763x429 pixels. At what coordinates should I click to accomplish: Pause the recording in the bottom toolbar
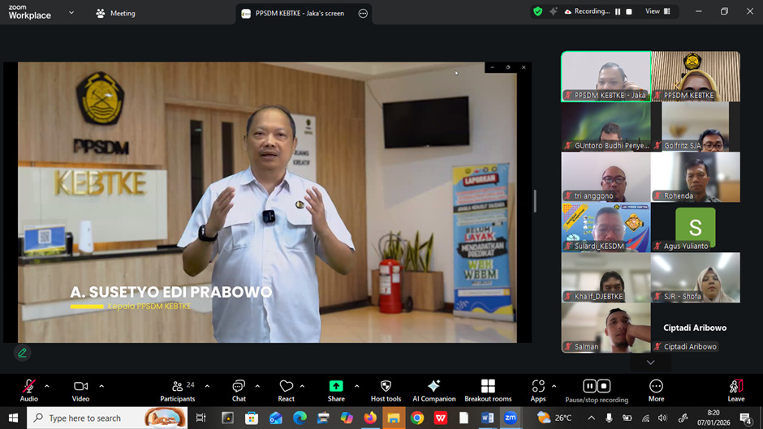pos(590,386)
